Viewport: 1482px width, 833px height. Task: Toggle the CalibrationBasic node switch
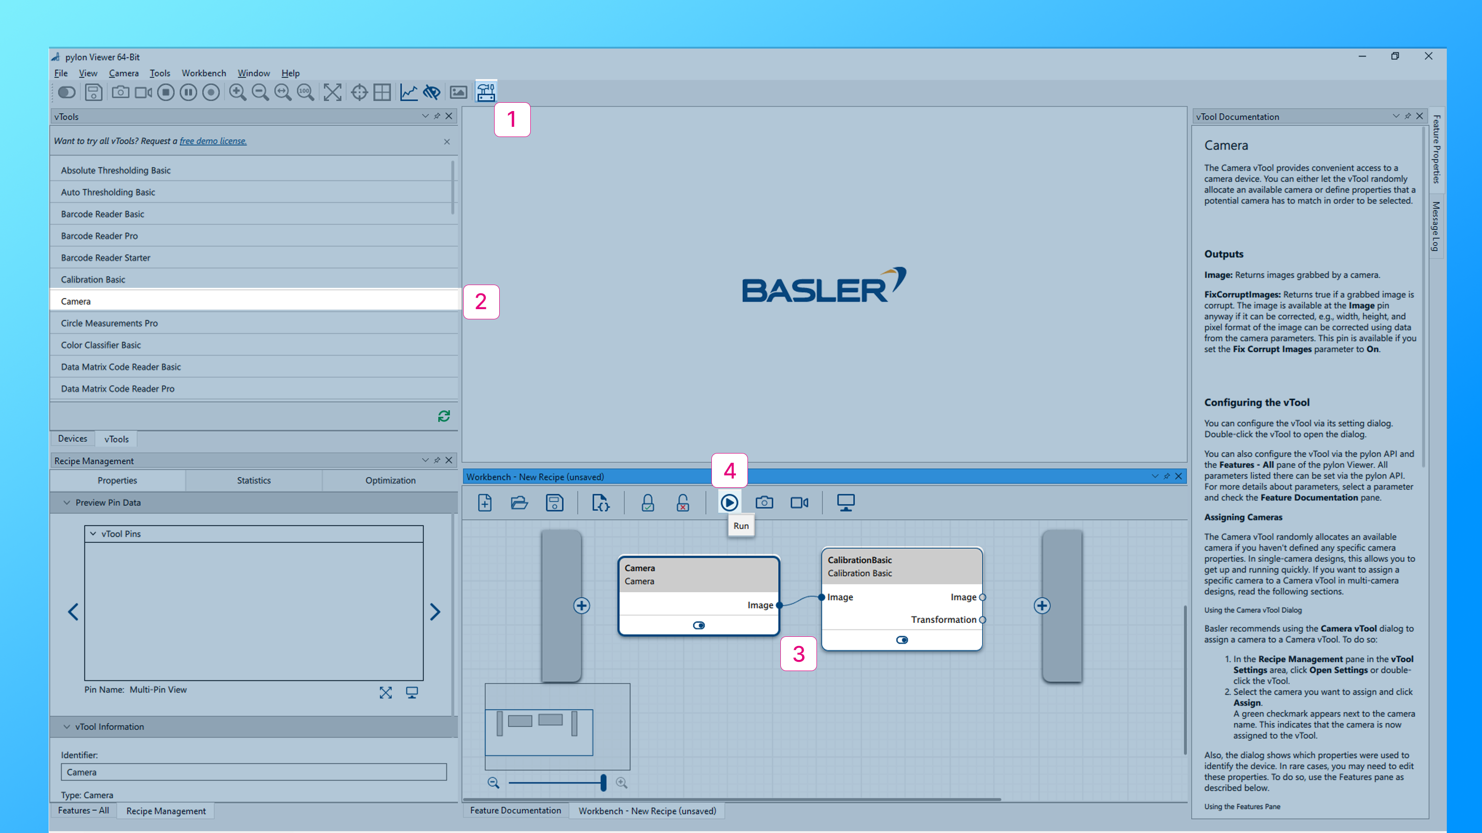tap(902, 640)
